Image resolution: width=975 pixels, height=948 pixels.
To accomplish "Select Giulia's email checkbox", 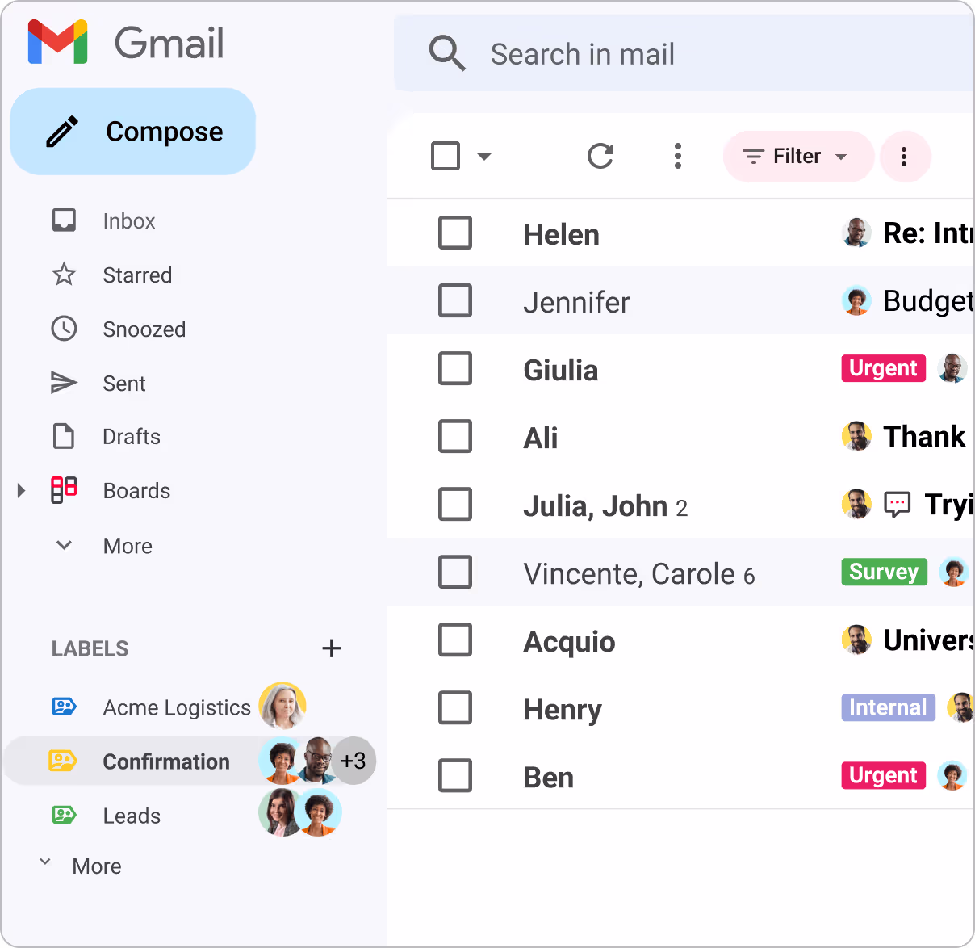I will point(455,368).
